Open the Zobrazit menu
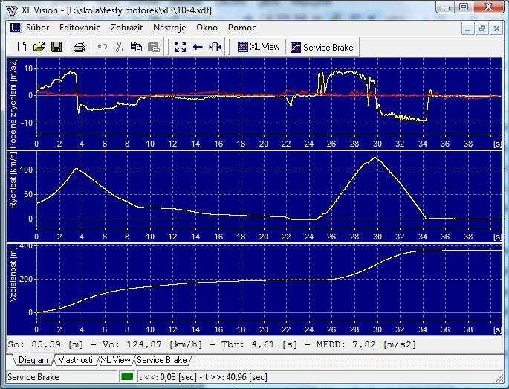509x389 pixels. coord(126,28)
